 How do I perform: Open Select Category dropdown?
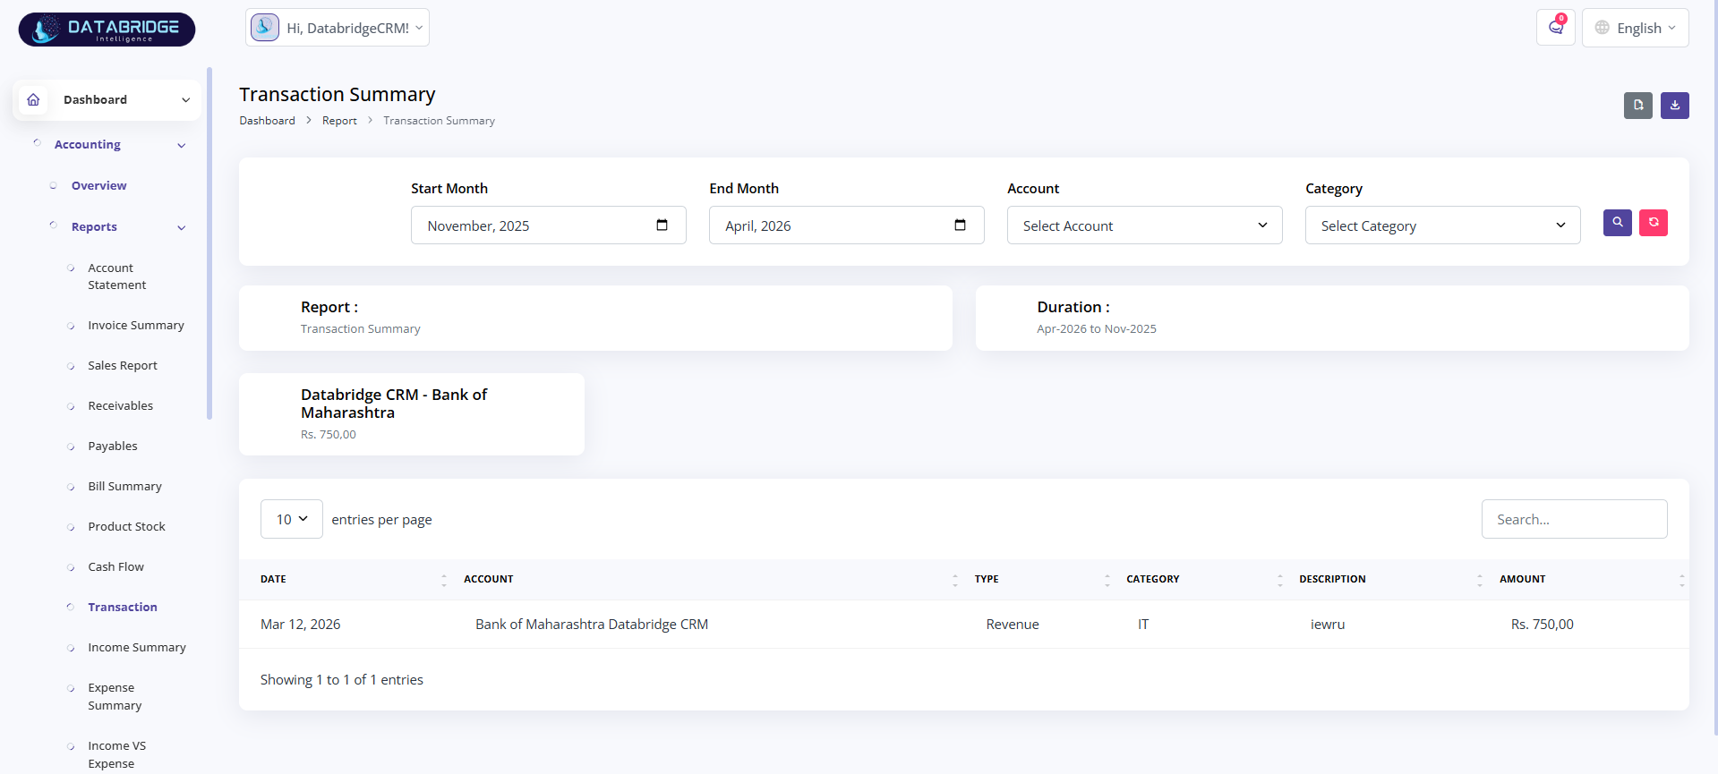1442,225
